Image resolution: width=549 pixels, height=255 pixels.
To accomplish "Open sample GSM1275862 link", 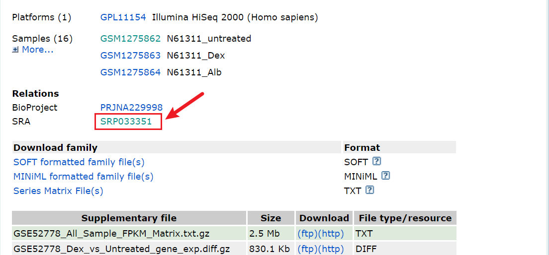I will click(x=130, y=39).
